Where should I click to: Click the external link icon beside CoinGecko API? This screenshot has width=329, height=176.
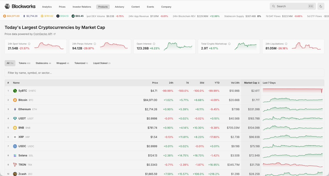tap(55, 34)
